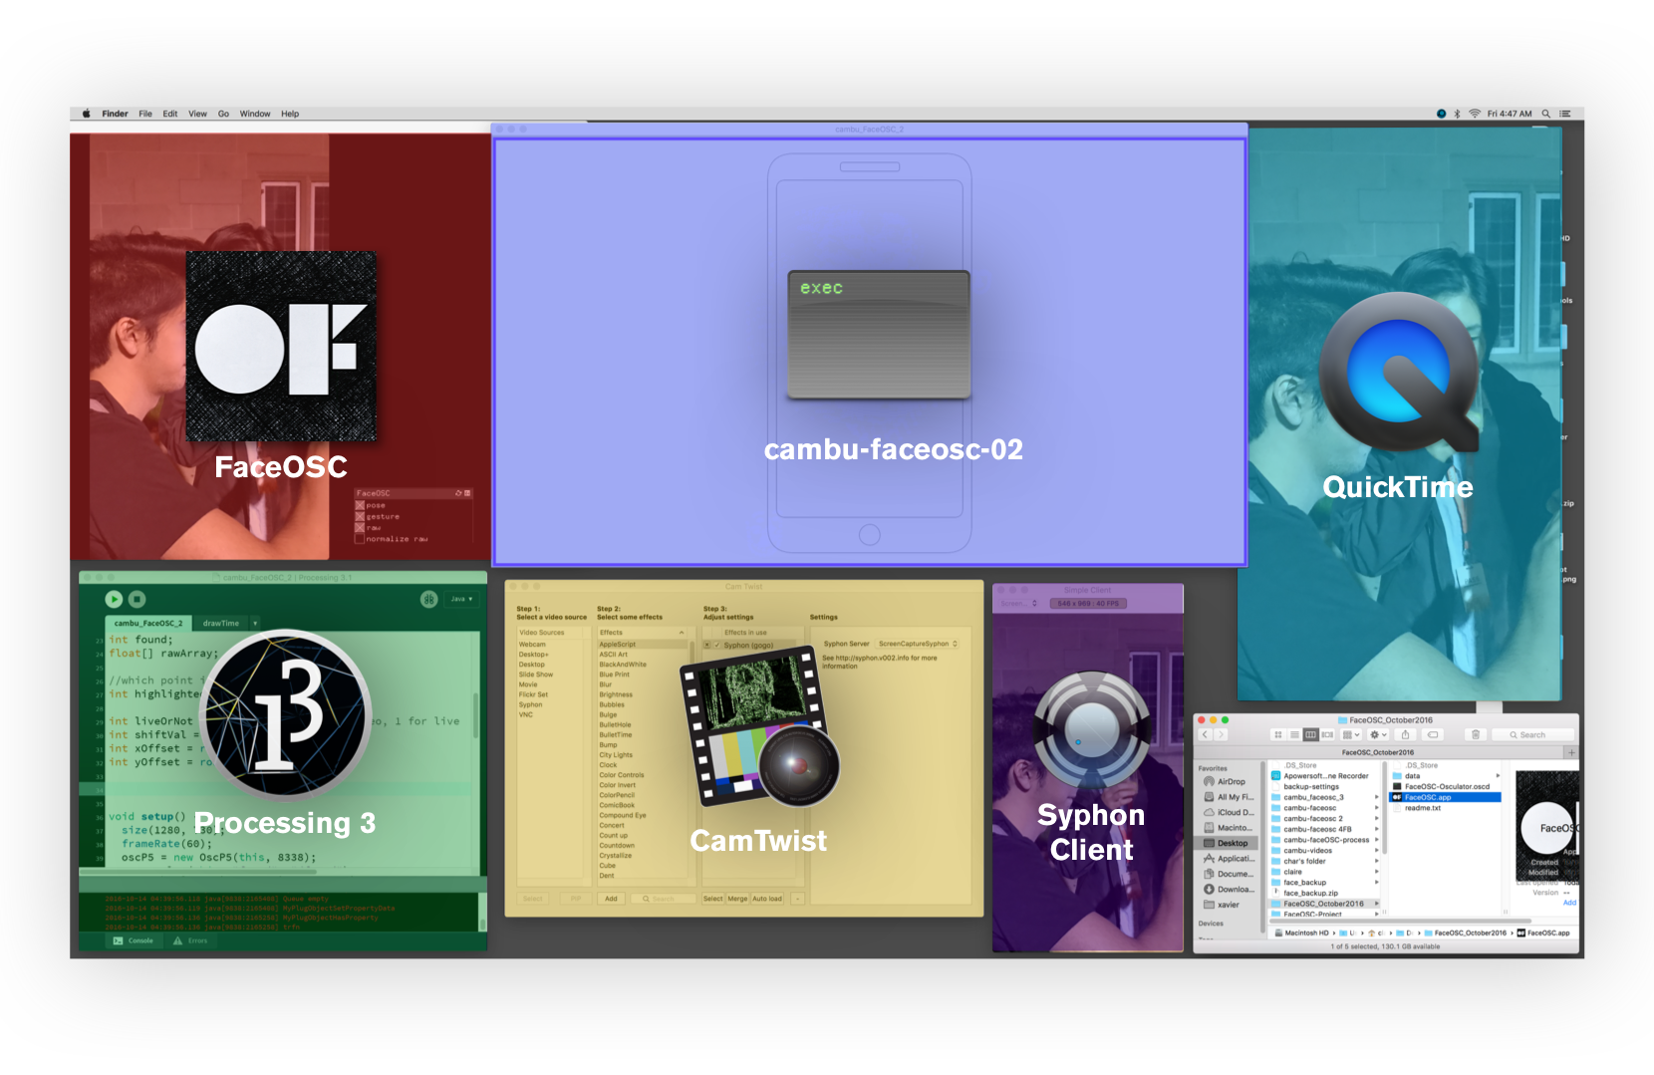Image resolution: width=1654 pixels, height=1075 pixels.
Task: Run the sketch with Processing play button
Action: click(114, 599)
